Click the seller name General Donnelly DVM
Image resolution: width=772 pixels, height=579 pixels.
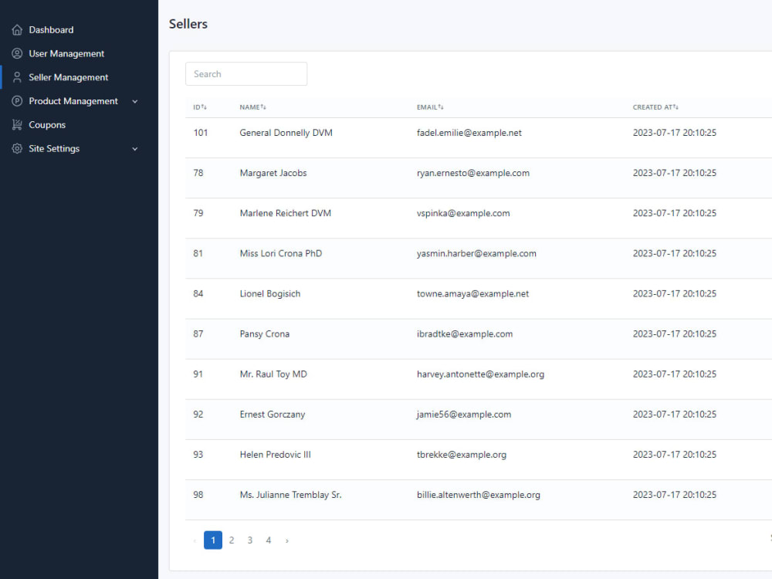click(286, 133)
